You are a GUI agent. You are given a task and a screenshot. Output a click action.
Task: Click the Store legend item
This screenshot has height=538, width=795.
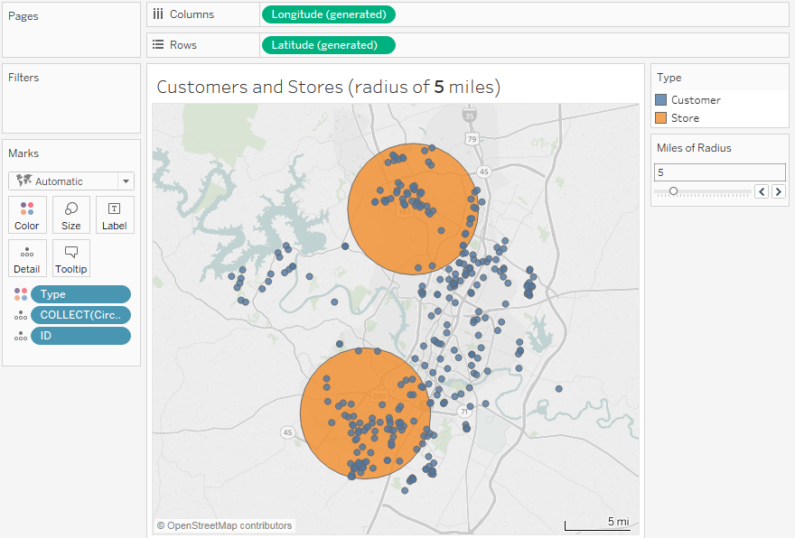pos(685,118)
